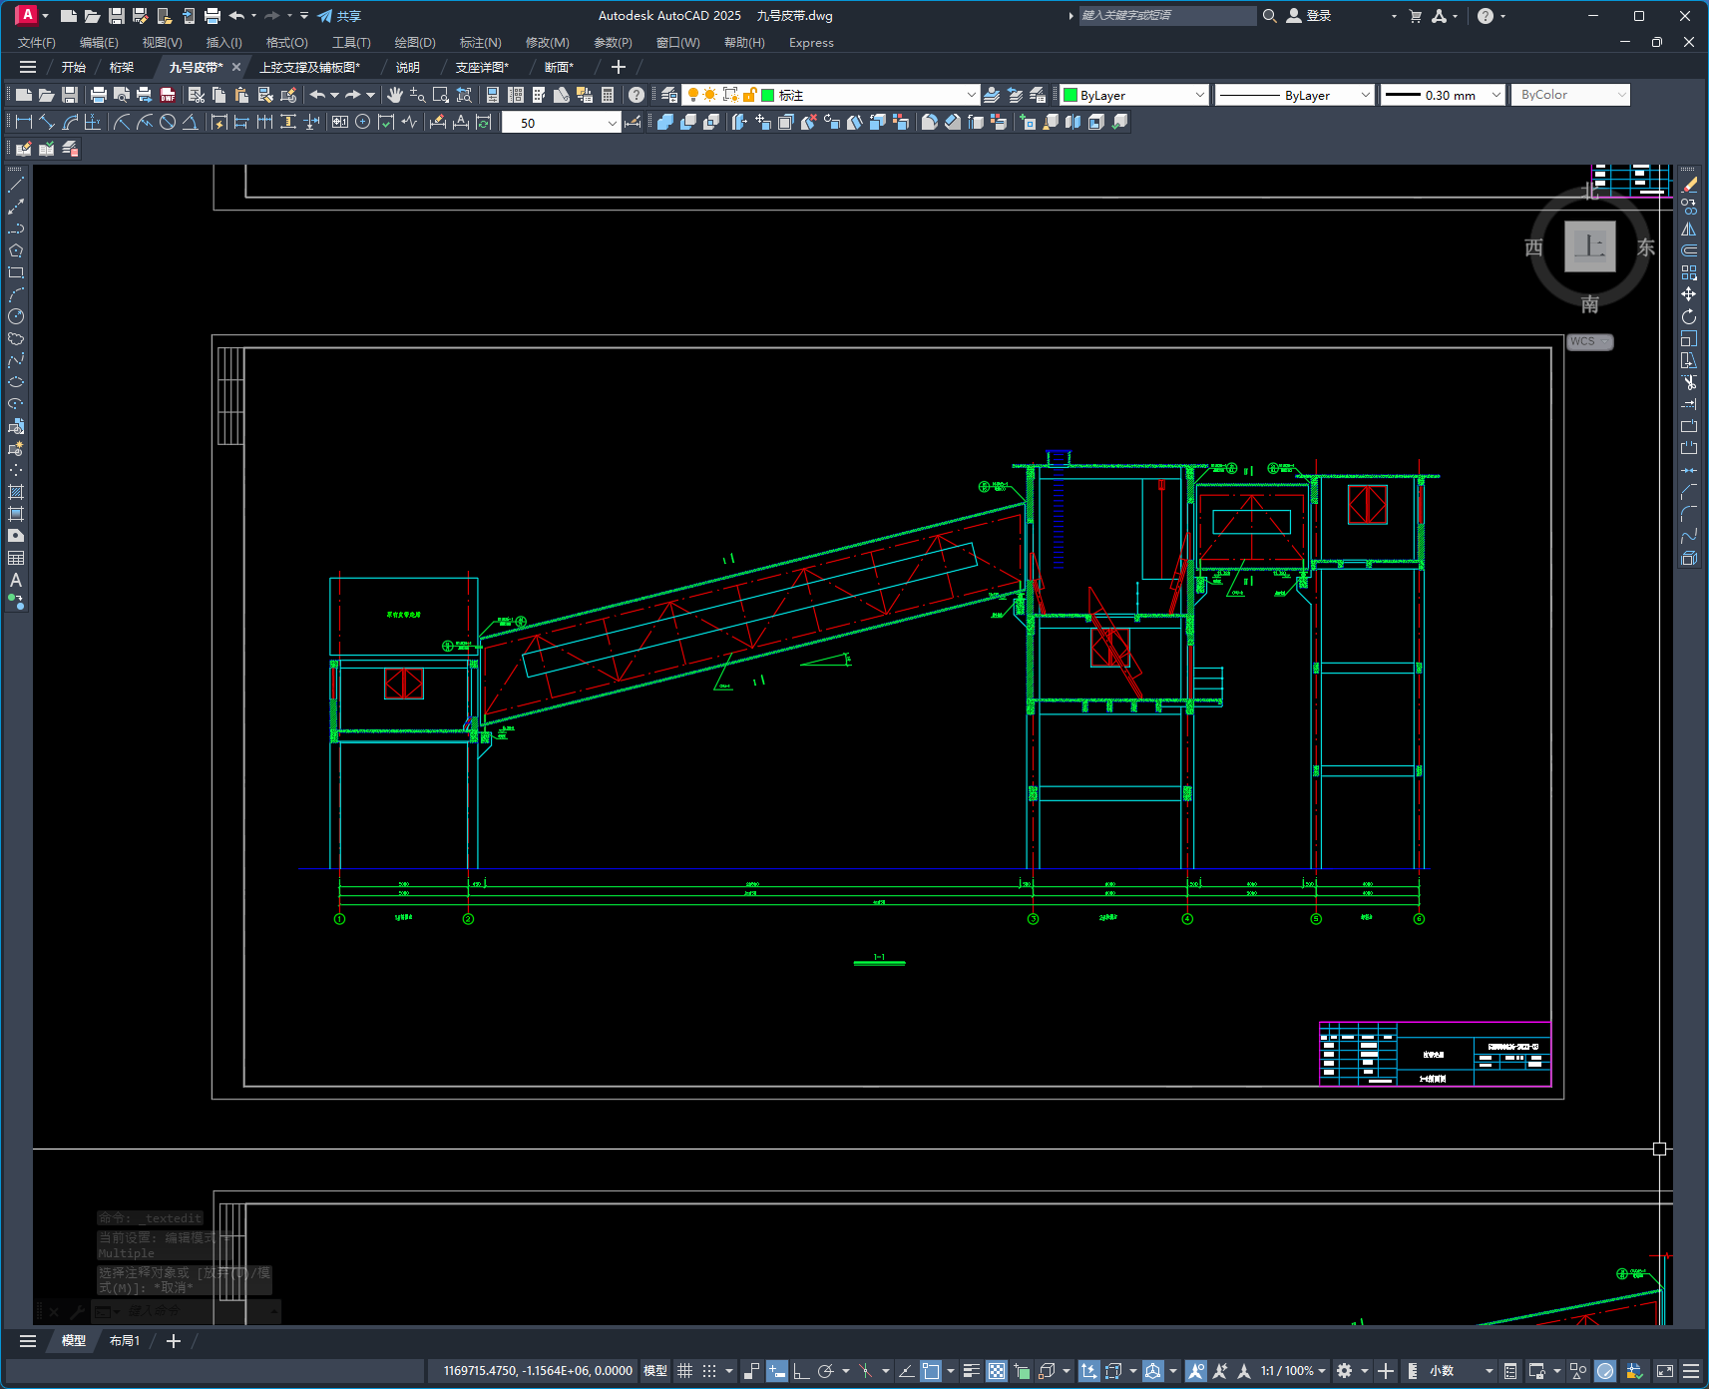Open the ByColor plot style dropdown
This screenshot has height=1389, width=1709.
tap(1570, 95)
